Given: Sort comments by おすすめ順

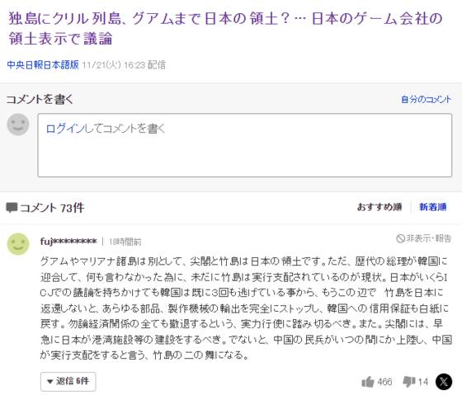Looking at the screenshot, I should [379, 207].
